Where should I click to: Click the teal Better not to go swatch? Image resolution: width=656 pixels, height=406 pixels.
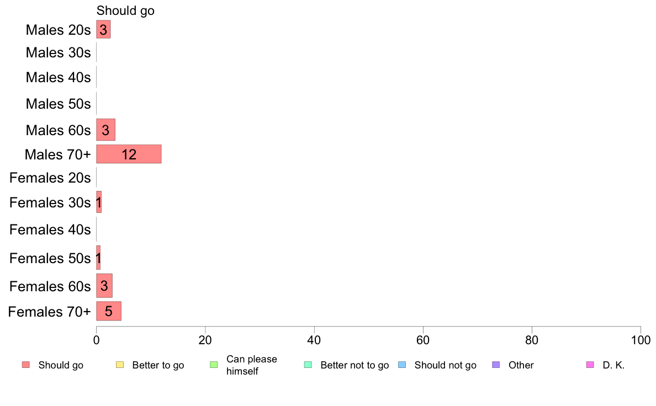pos(308,365)
